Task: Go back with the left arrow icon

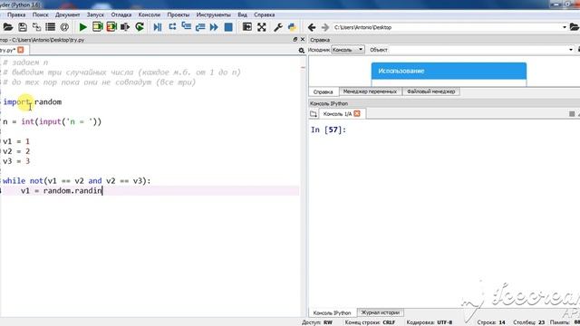Action: 312,27
